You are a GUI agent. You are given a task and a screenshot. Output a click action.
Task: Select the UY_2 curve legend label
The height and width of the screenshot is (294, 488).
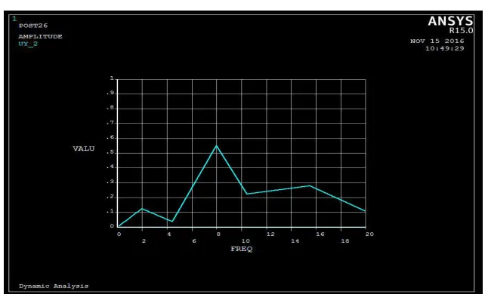pos(28,44)
